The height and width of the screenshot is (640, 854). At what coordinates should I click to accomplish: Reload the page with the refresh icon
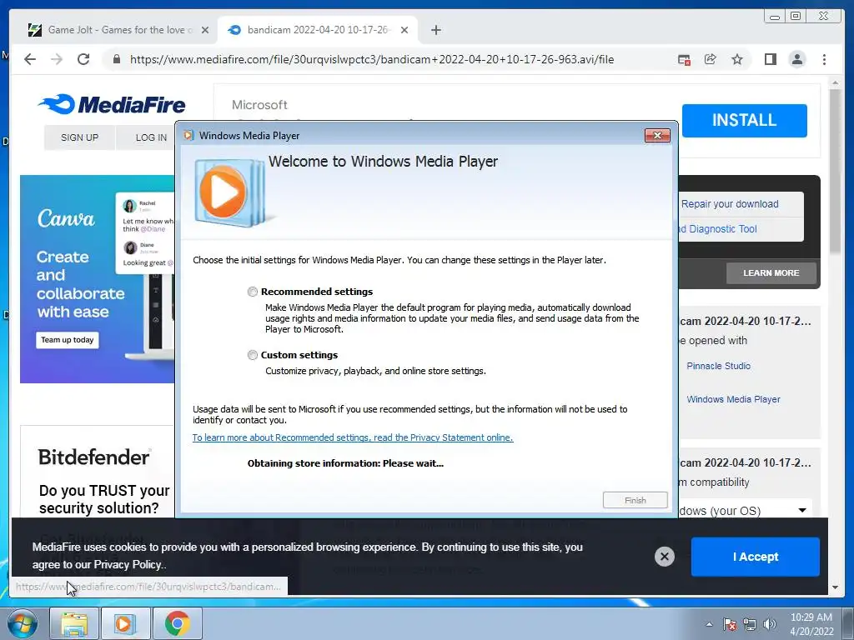(x=83, y=59)
